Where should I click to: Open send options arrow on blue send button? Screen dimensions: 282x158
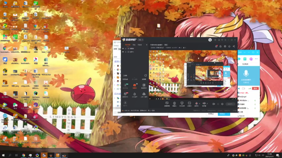tap(228, 114)
